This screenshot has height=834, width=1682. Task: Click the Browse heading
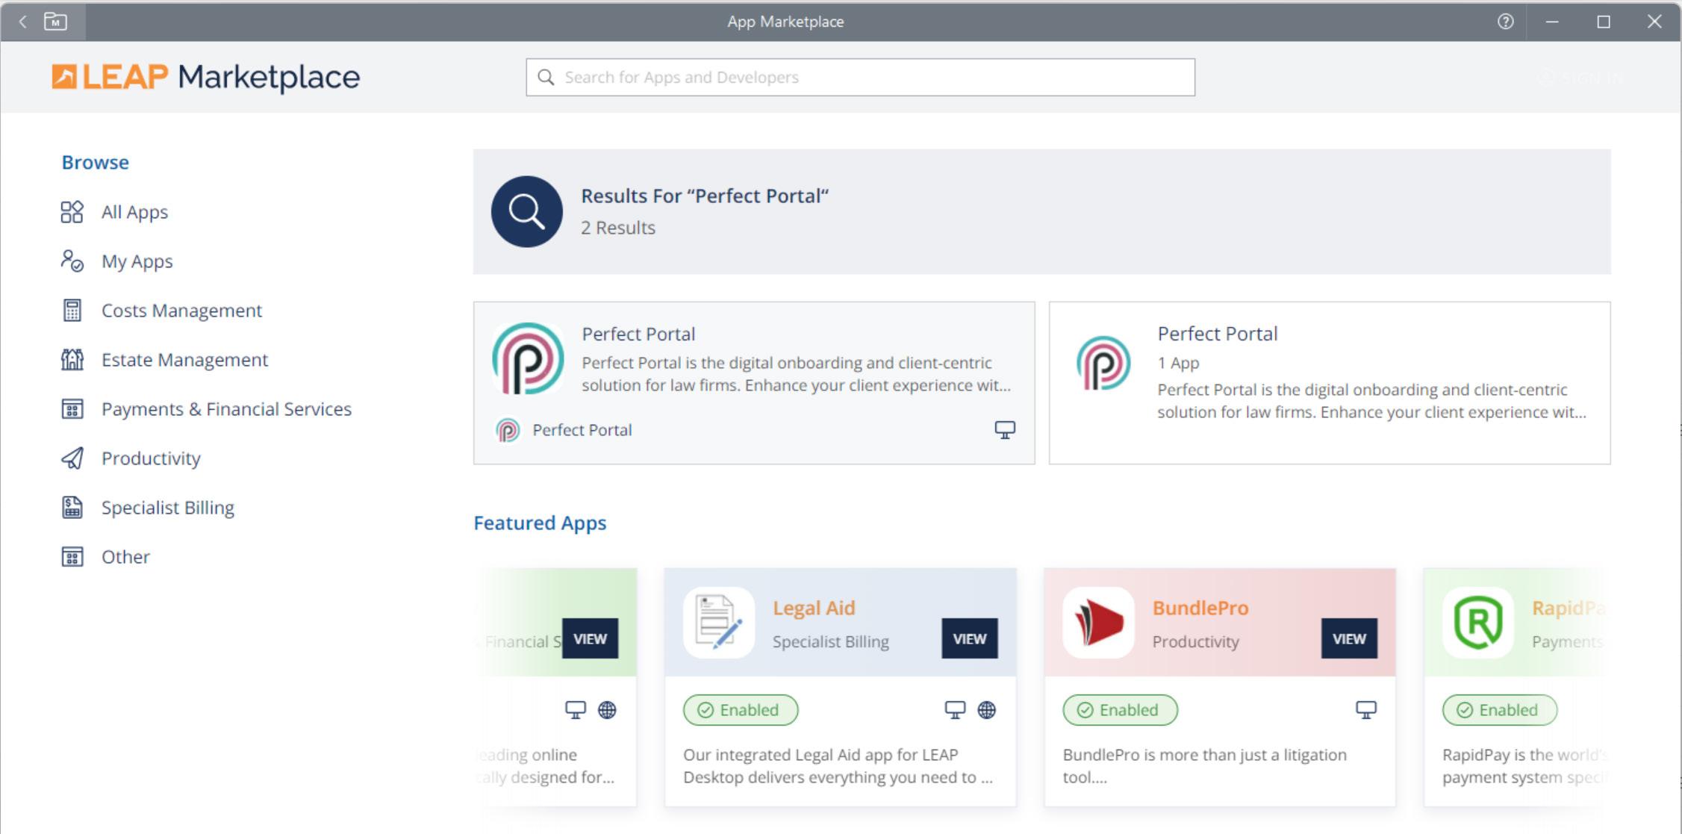96,162
